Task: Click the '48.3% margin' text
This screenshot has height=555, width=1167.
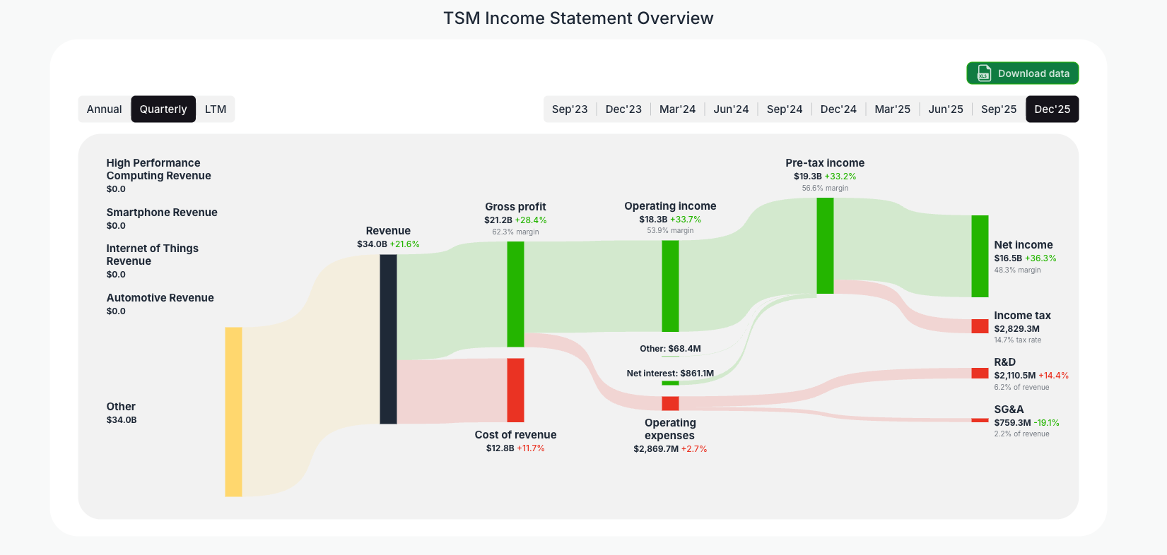Action: coord(1017,270)
